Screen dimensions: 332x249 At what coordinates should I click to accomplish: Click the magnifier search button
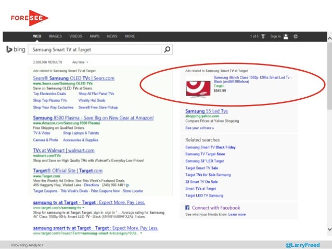click(x=167, y=49)
